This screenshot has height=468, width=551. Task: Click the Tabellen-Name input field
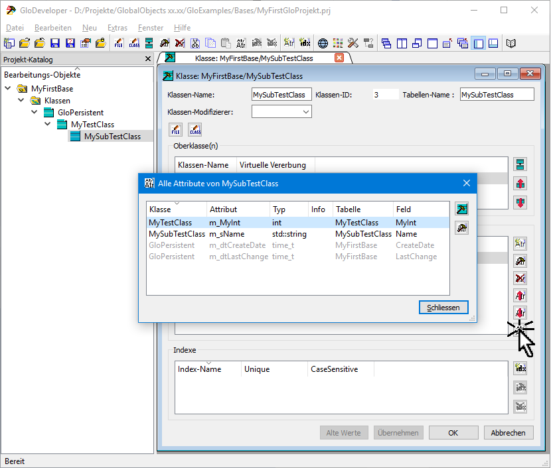click(497, 95)
